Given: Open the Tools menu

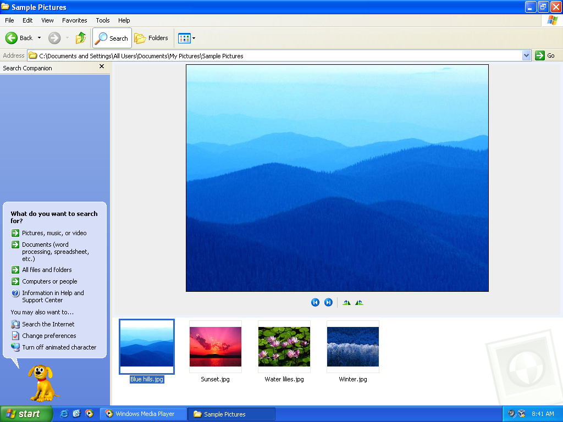Looking at the screenshot, I should coord(103,20).
